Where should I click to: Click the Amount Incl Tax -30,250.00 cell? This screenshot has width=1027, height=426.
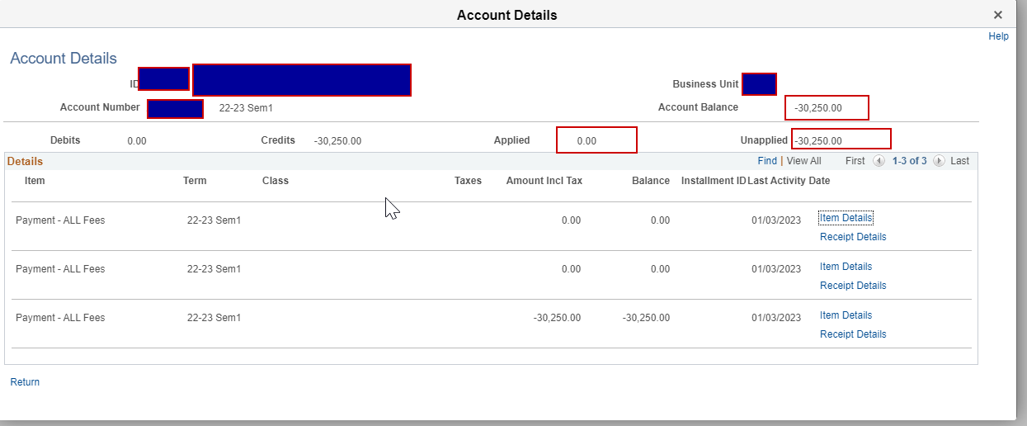click(557, 318)
